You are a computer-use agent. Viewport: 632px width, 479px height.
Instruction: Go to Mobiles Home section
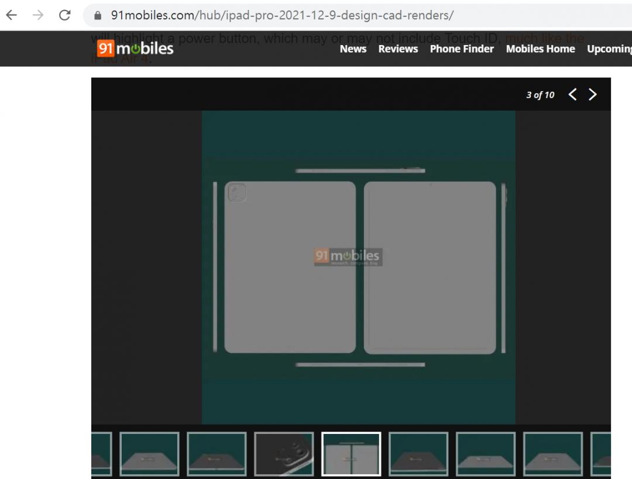pos(540,49)
